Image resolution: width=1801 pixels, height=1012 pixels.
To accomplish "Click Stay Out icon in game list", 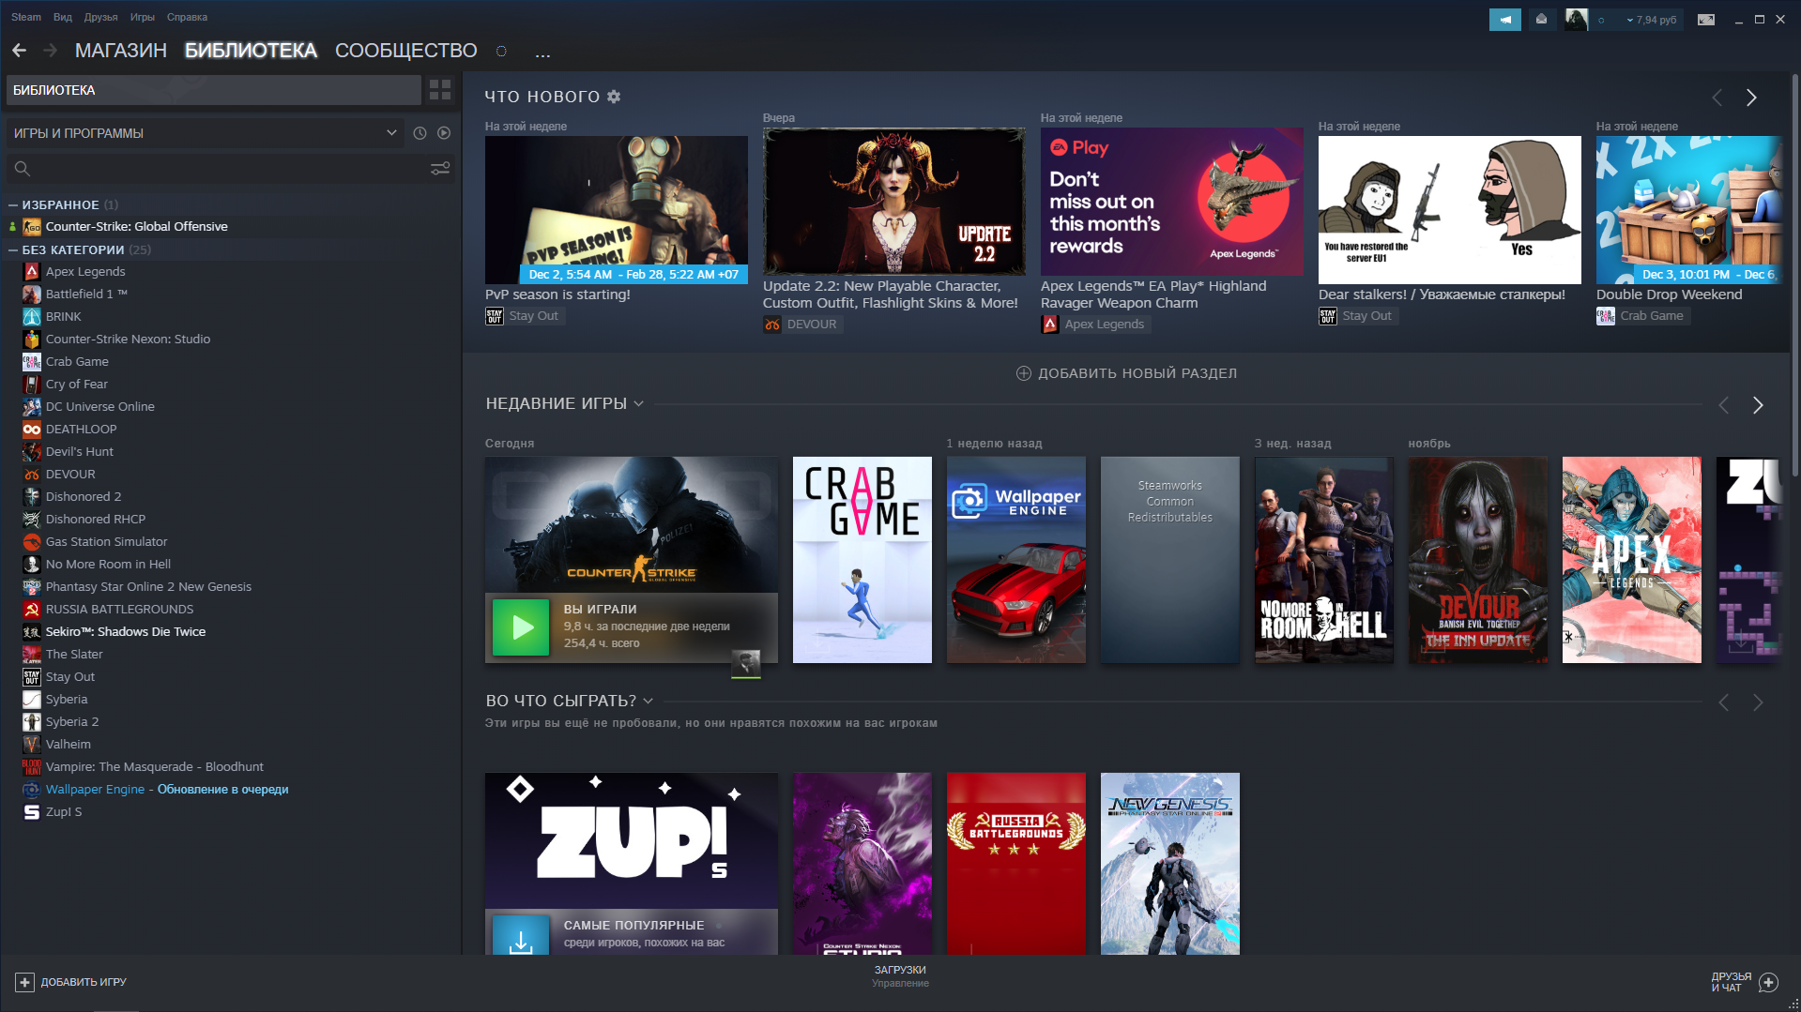I will (x=32, y=677).
